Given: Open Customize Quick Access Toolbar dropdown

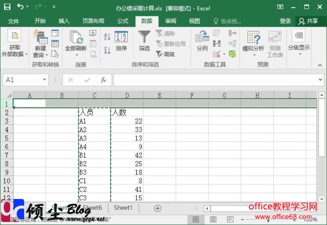Looking at the screenshot, I should tap(54, 7).
